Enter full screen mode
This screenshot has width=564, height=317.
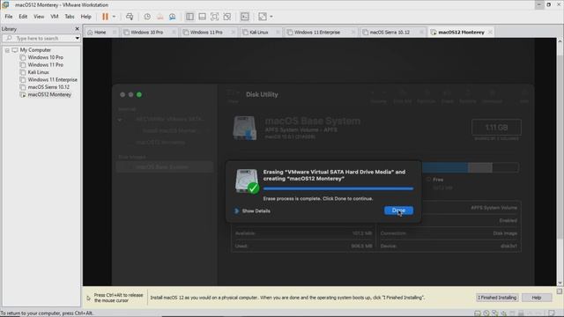click(x=214, y=17)
